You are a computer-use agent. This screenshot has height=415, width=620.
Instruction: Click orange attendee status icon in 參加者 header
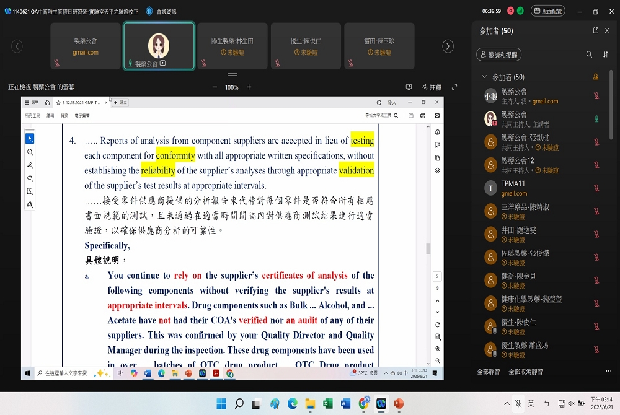pyautogui.click(x=595, y=77)
